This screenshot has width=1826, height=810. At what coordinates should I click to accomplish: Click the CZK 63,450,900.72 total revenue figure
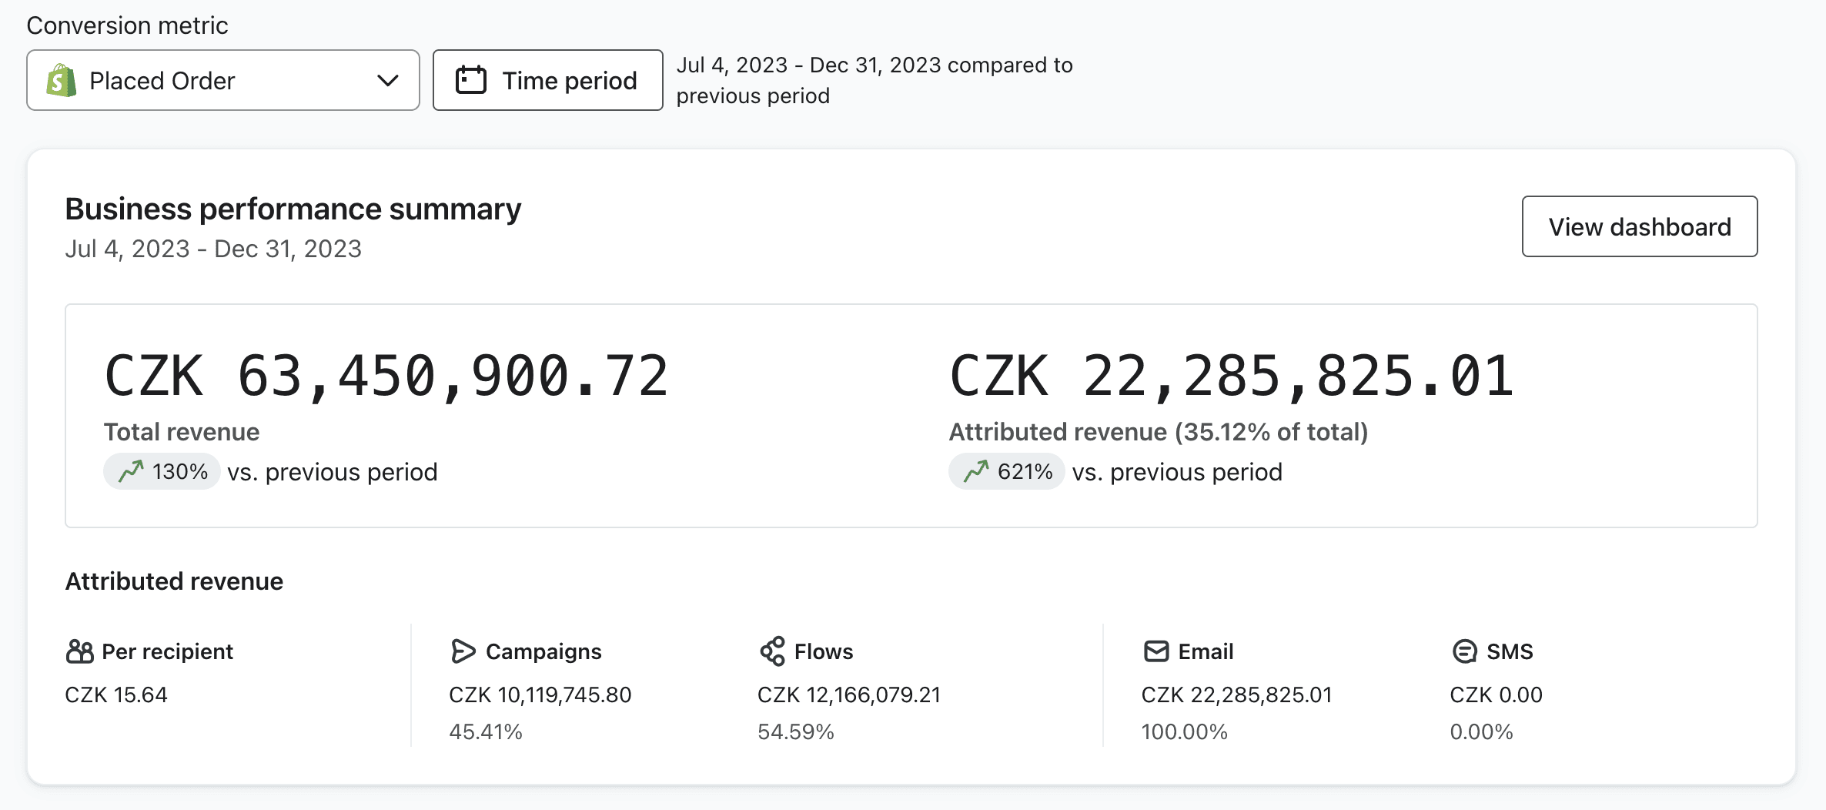(x=386, y=377)
